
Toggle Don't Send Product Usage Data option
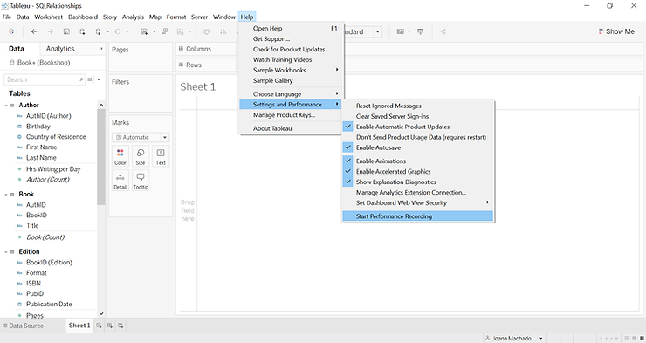coord(418,137)
